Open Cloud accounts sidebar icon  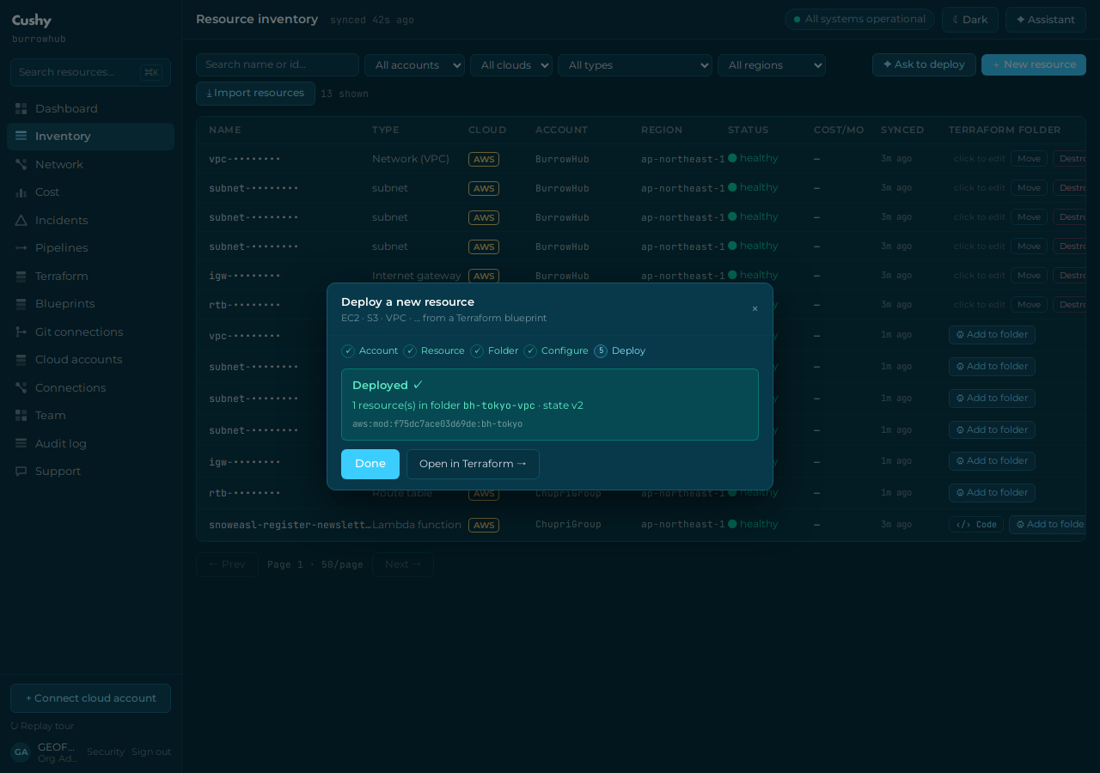point(21,359)
